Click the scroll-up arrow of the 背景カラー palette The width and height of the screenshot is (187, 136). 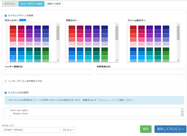click(x=117, y=25)
